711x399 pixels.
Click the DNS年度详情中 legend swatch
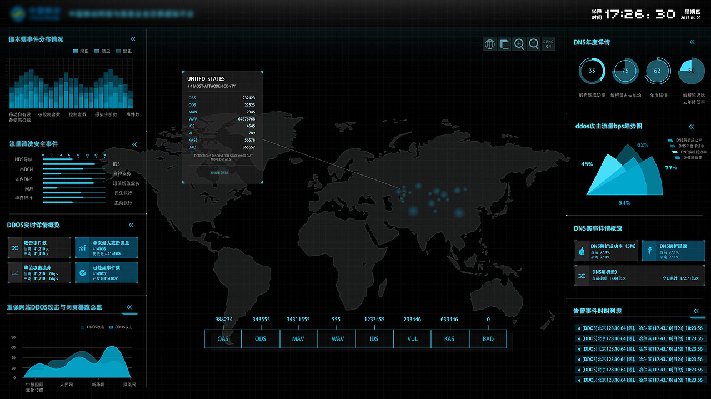[672, 146]
